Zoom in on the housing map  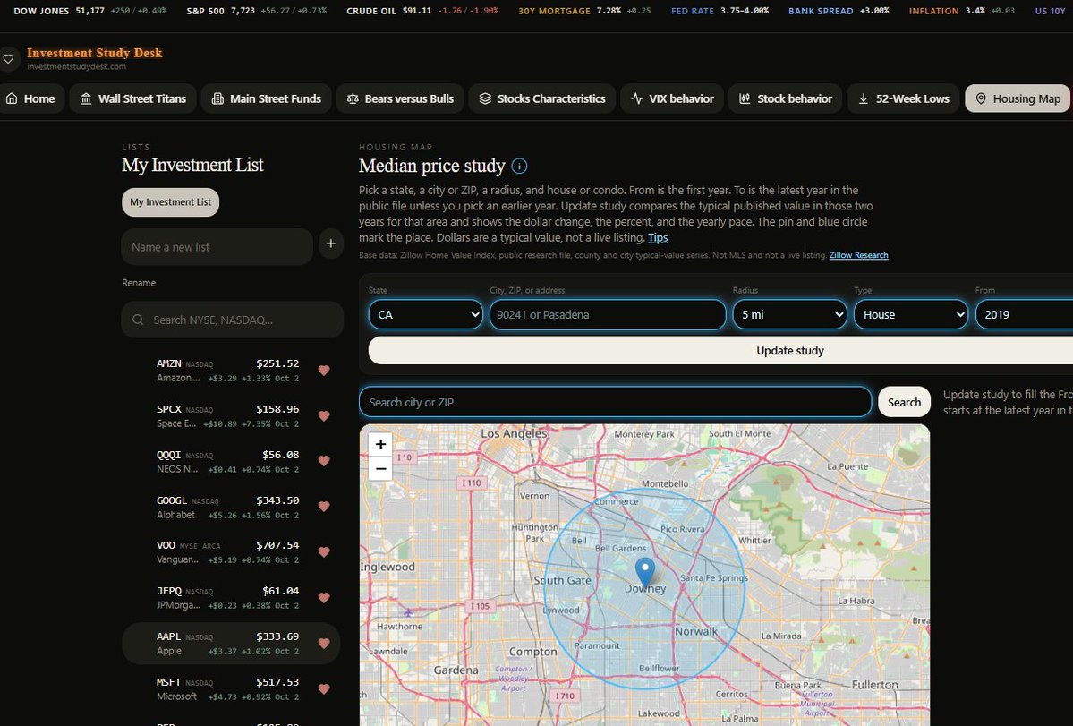pyautogui.click(x=380, y=444)
